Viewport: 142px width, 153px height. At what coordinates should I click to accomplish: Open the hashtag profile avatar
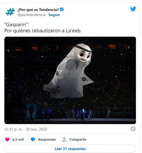[10, 12]
